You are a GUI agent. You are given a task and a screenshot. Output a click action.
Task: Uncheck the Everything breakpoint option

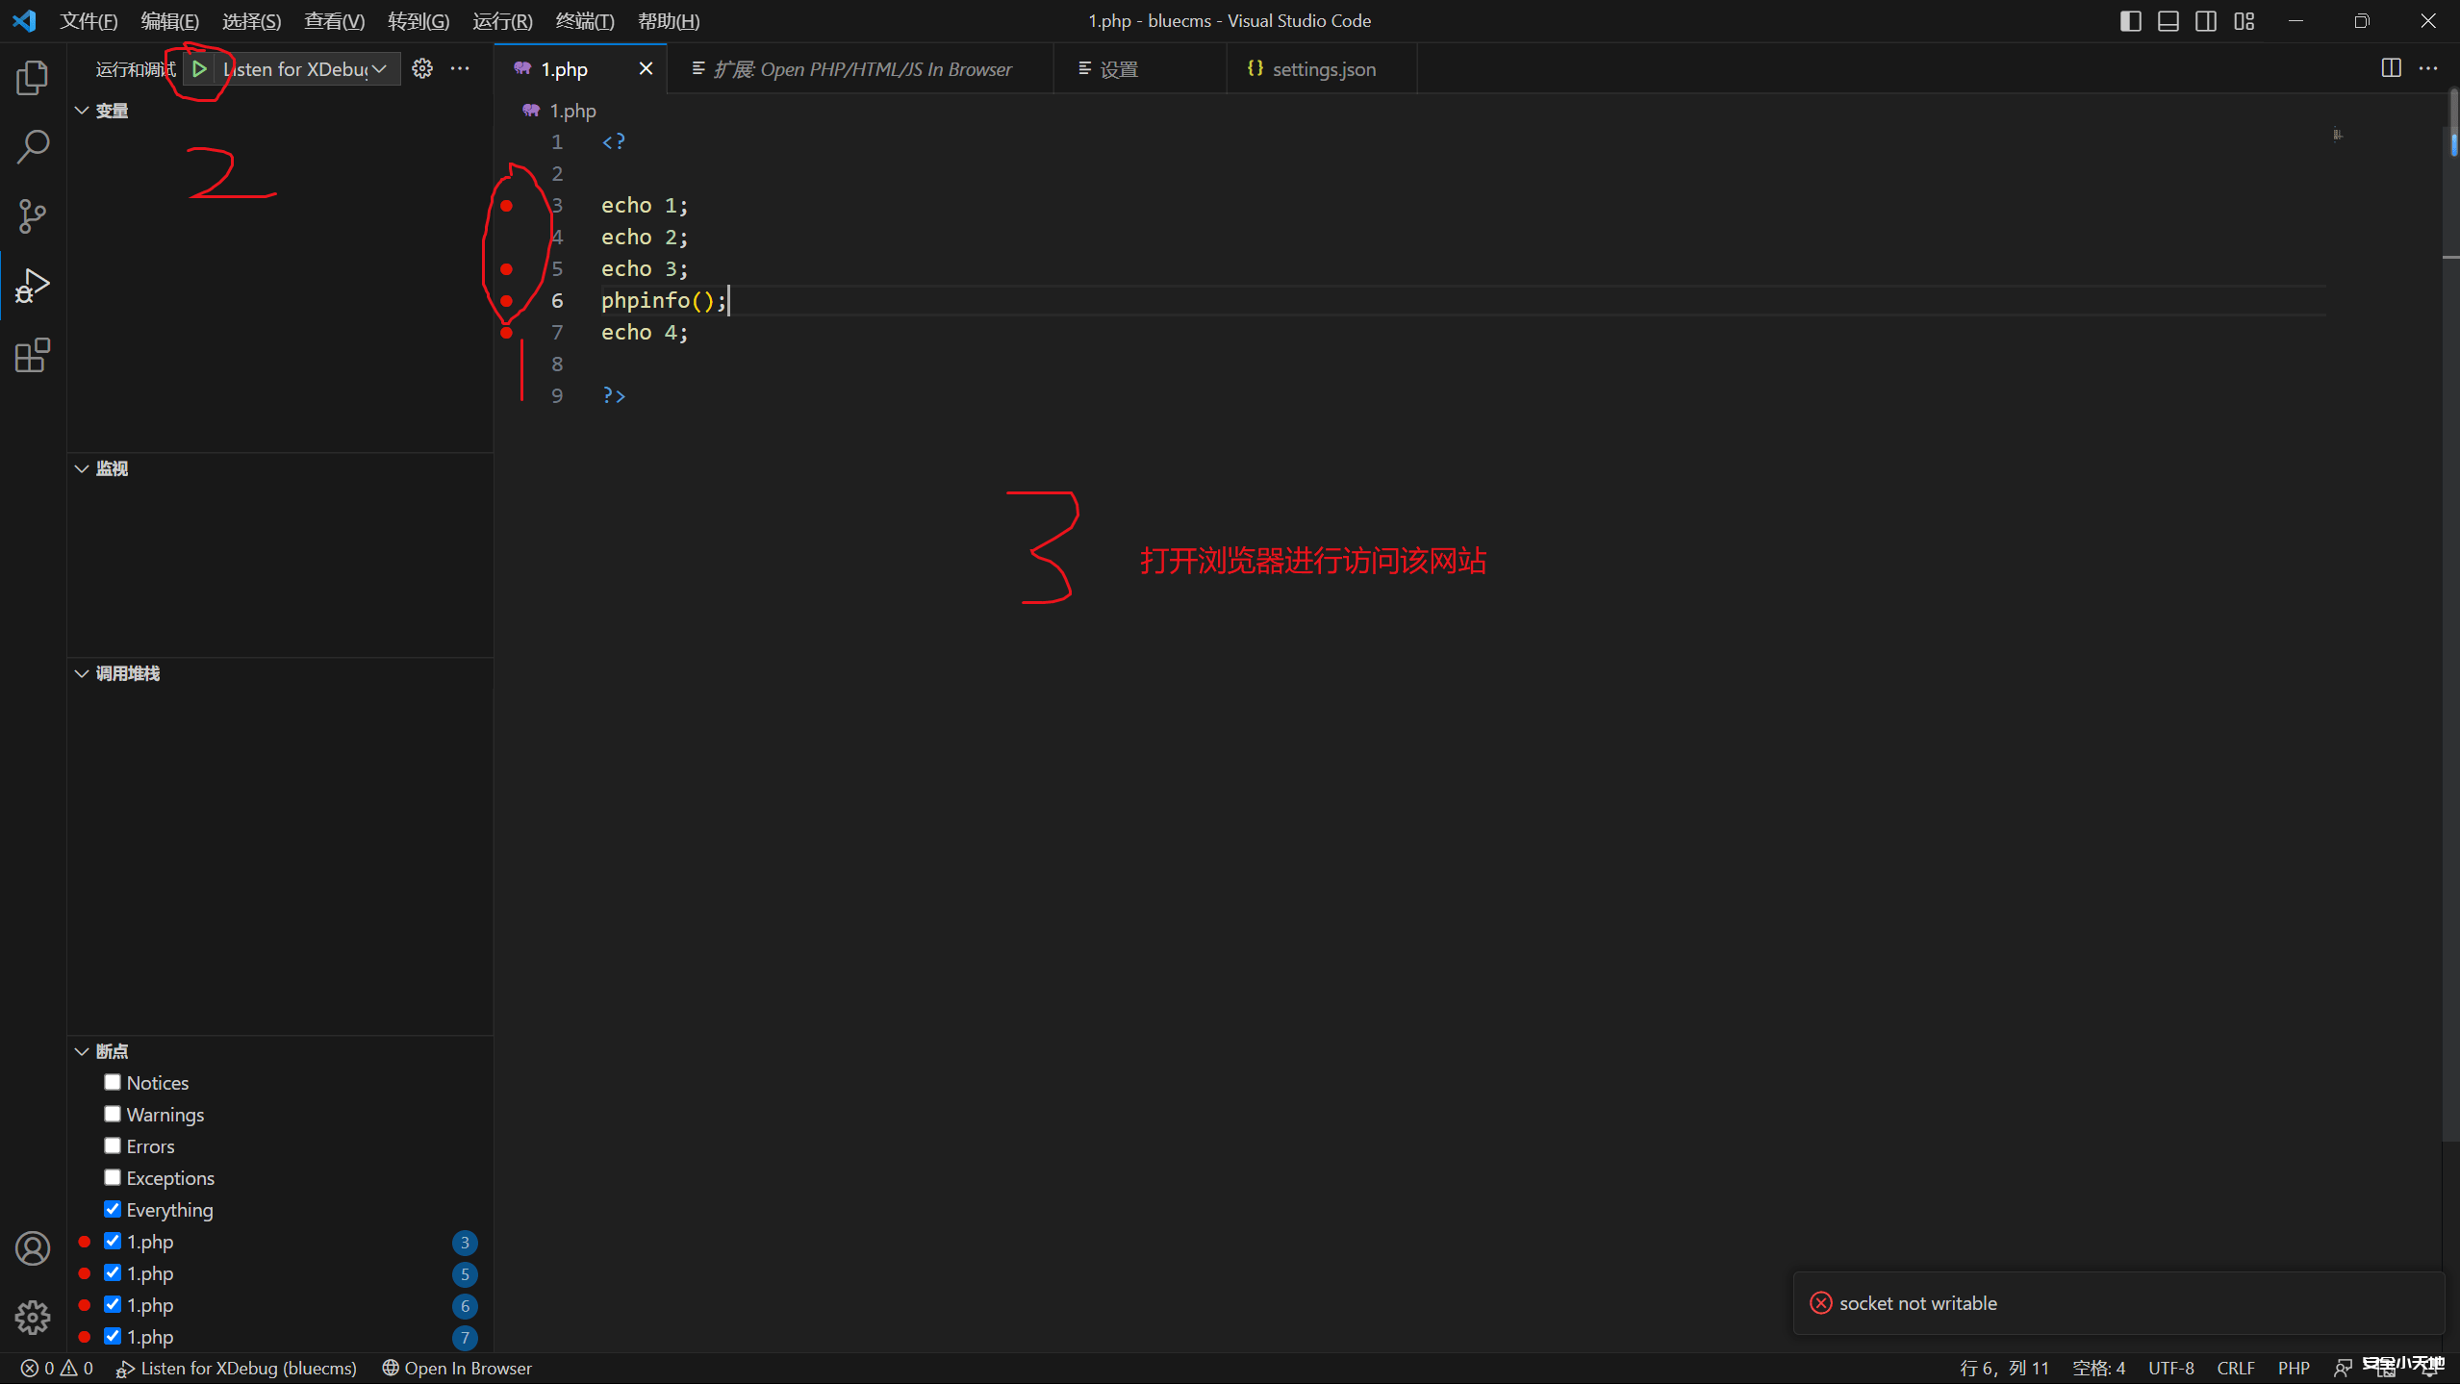coord(113,1208)
